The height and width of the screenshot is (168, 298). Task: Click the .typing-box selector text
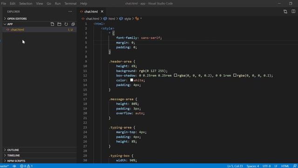119,155
